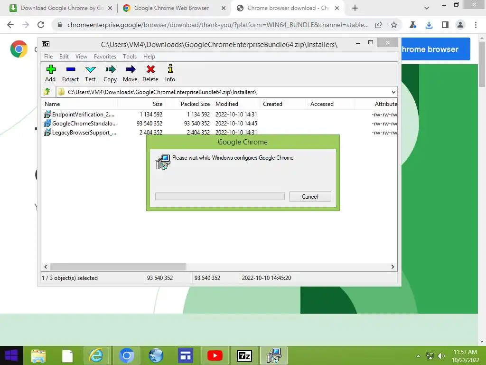The width and height of the screenshot is (486, 365).
Task: Expand the 7-Zip address path dropdown
Action: 393,92
